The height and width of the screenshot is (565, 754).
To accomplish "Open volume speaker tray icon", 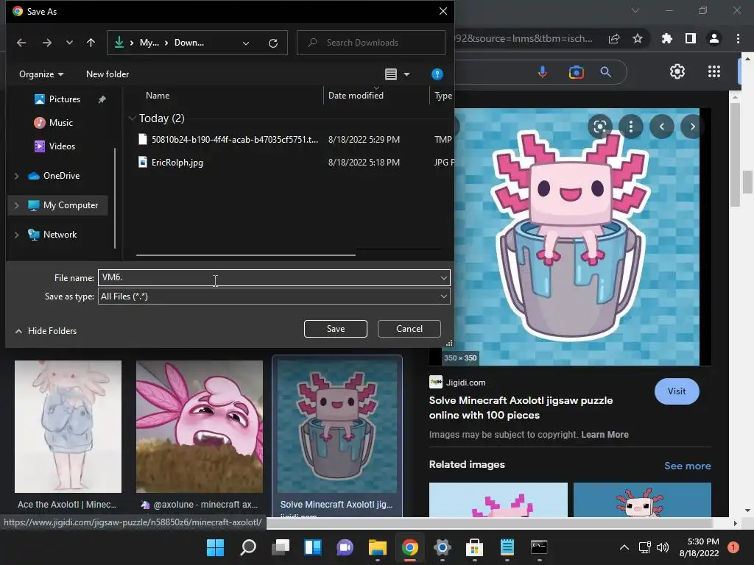I will [663, 547].
